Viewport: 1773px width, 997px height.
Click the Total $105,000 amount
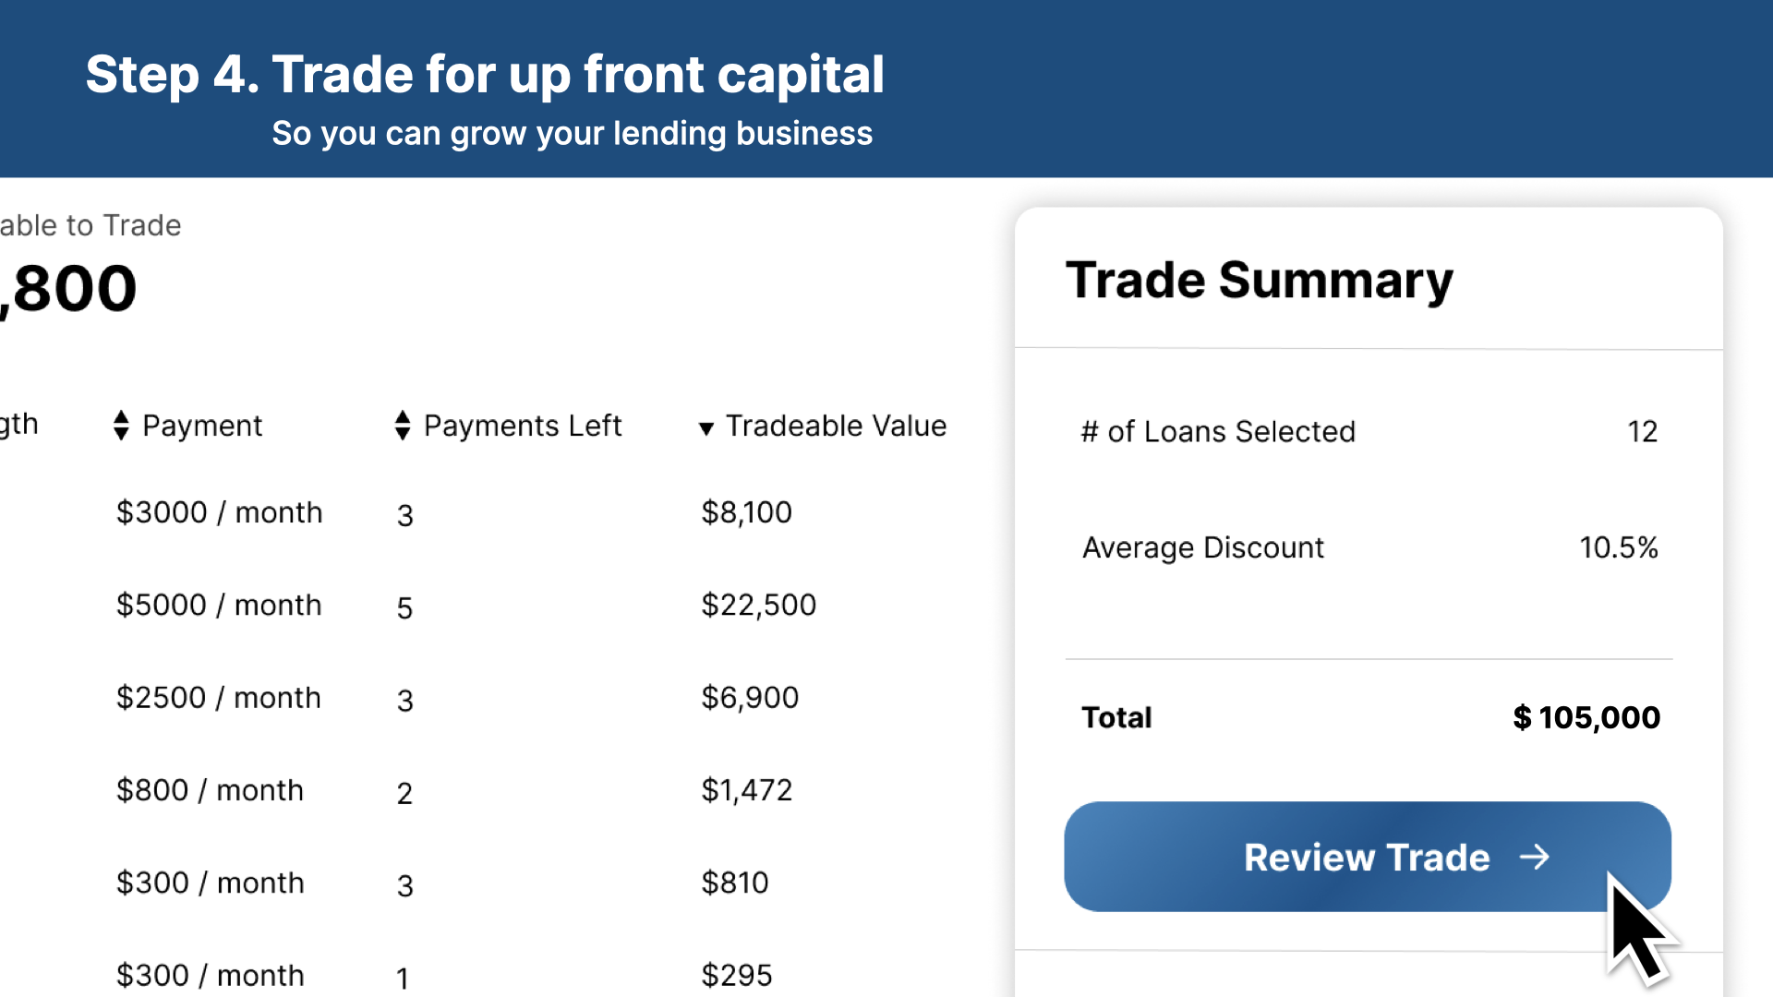1586,717
